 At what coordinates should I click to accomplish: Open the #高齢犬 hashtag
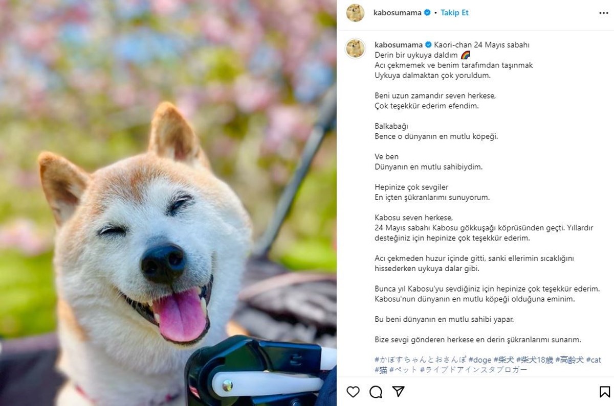(x=569, y=360)
